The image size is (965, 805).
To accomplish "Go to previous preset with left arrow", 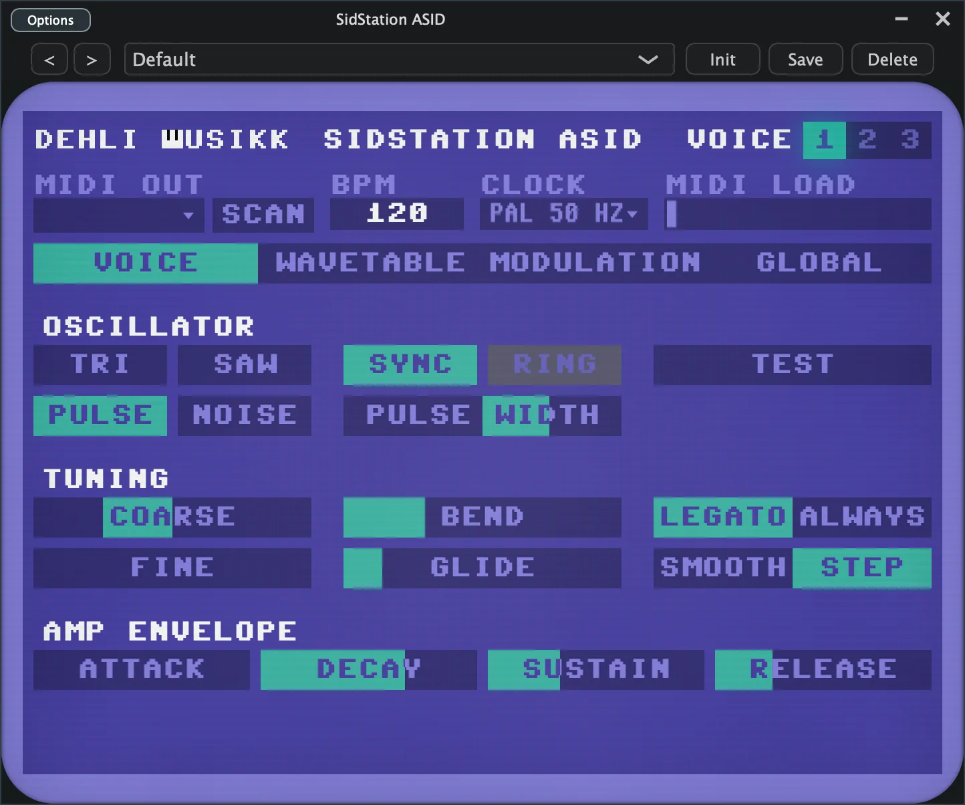I will tap(49, 60).
